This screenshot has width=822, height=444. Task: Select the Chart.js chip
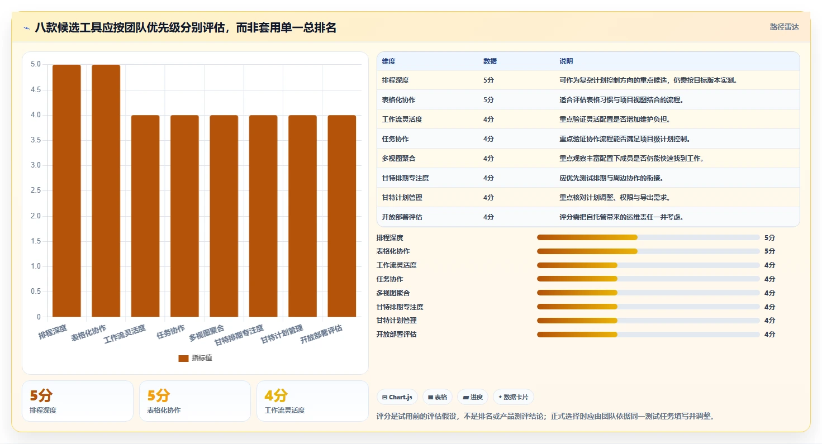point(397,397)
